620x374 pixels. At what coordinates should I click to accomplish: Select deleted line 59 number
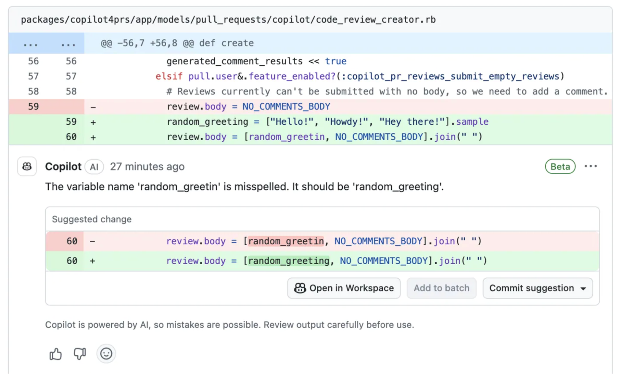pos(33,106)
